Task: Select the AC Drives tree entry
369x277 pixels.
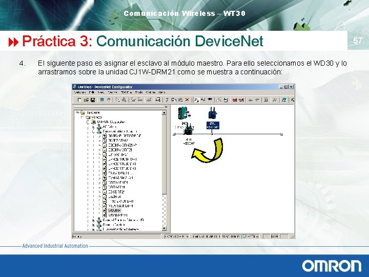Action: (110, 127)
